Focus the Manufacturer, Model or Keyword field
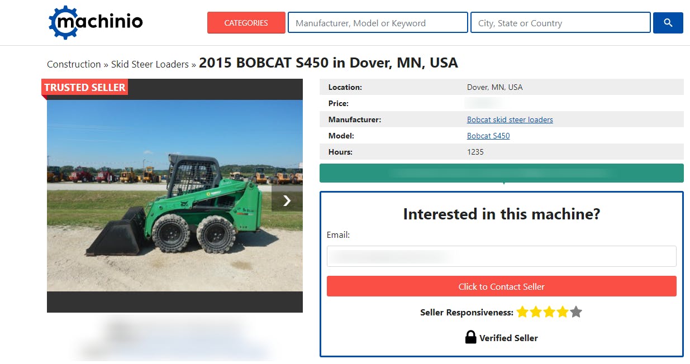The image size is (690, 364). pyautogui.click(x=378, y=23)
